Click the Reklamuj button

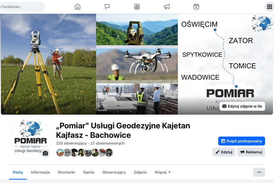(251, 152)
